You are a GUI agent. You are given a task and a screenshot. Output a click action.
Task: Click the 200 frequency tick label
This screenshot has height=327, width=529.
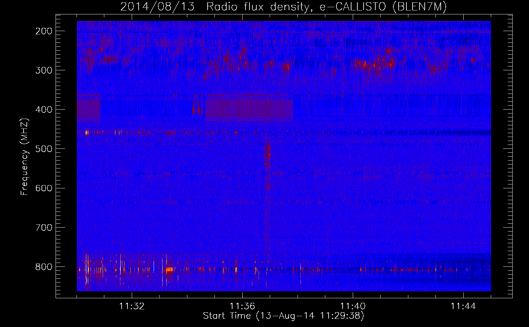pyautogui.click(x=44, y=31)
